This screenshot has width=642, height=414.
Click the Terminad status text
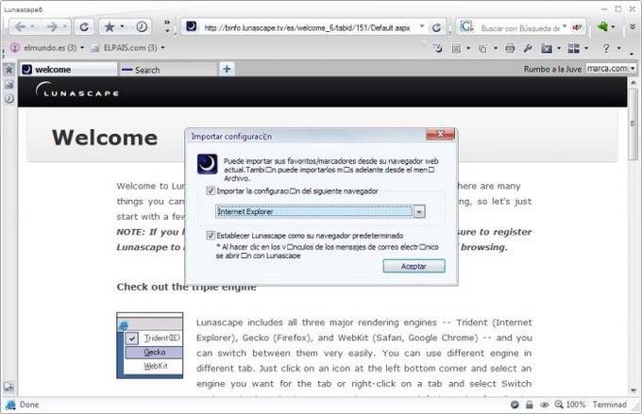(x=609, y=405)
